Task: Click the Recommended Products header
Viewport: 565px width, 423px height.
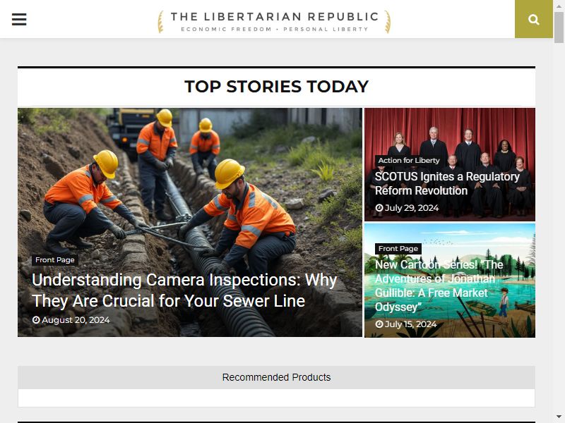Action: click(276, 377)
